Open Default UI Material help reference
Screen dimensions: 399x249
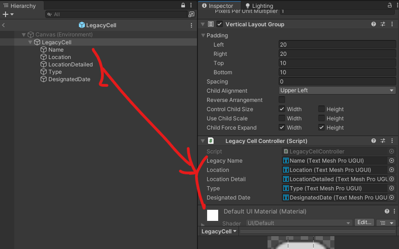click(387, 211)
